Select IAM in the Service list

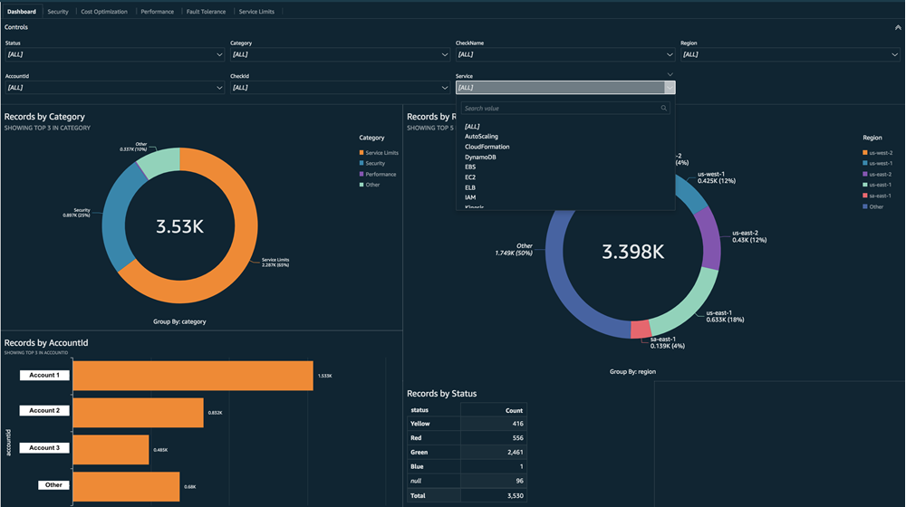coord(470,197)
